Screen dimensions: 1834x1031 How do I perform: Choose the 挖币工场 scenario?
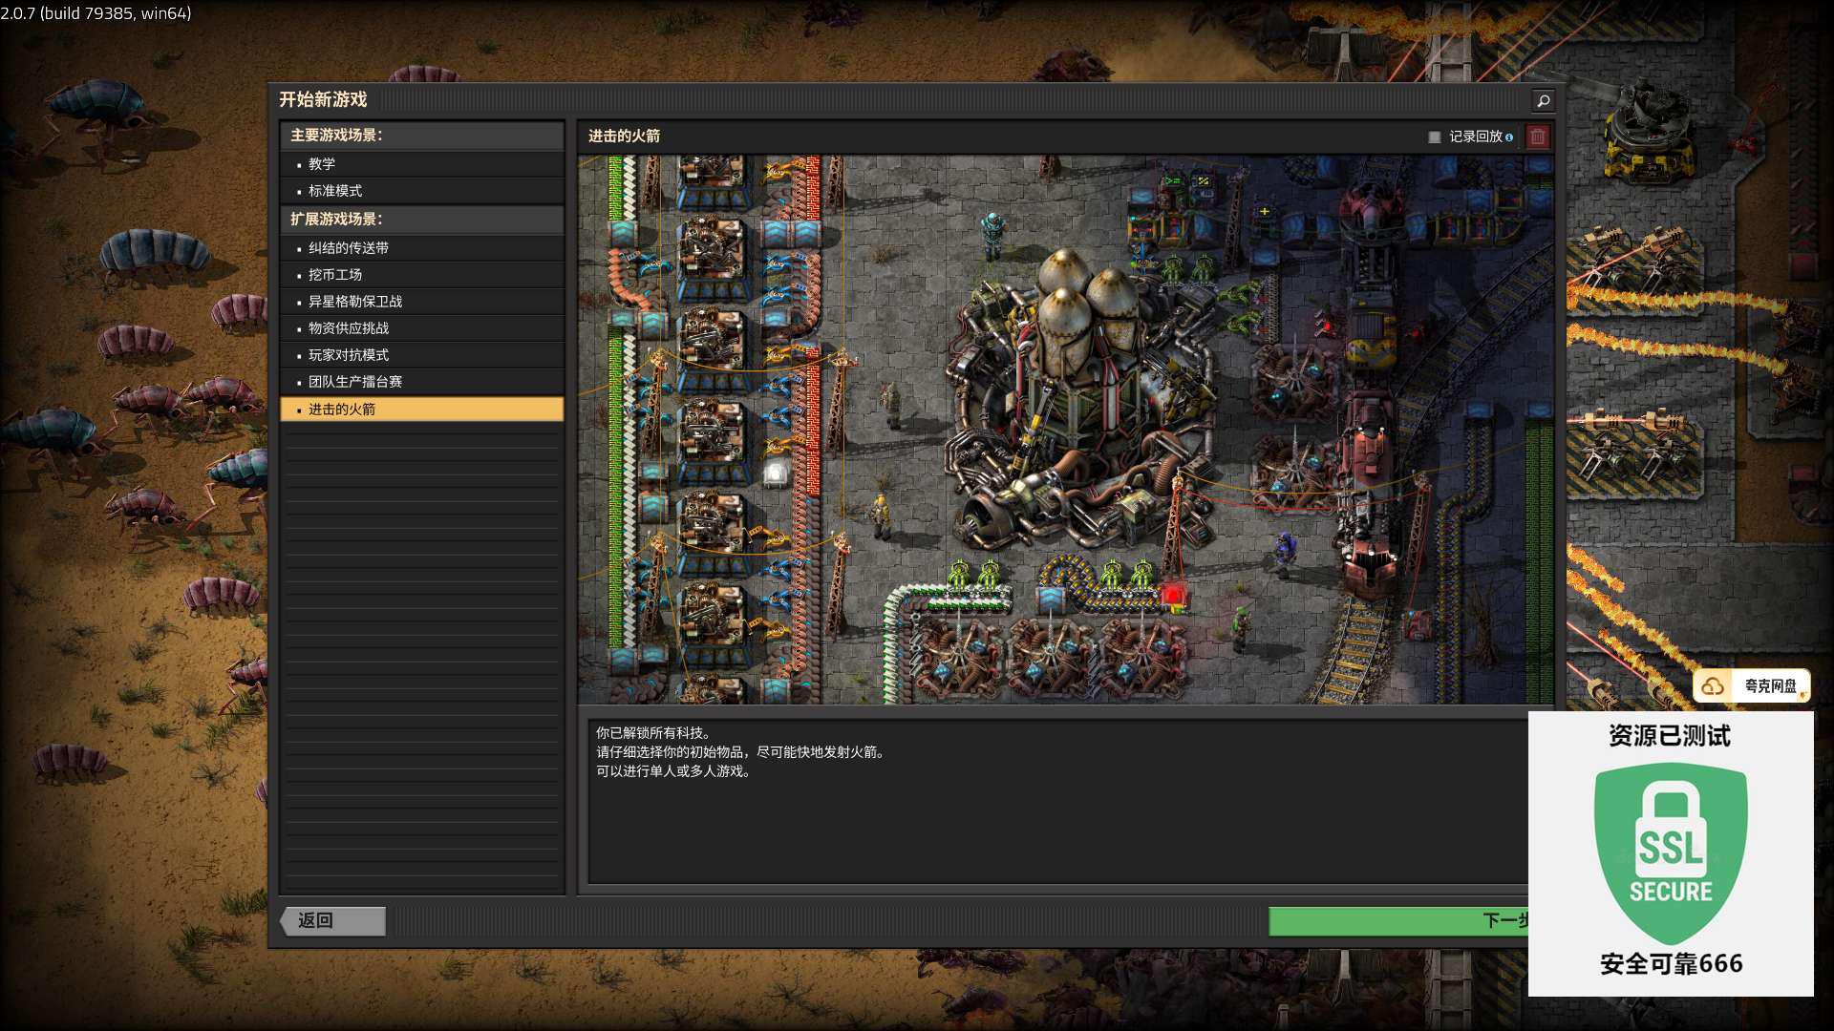pyautogui.click(x=422, y=275)
